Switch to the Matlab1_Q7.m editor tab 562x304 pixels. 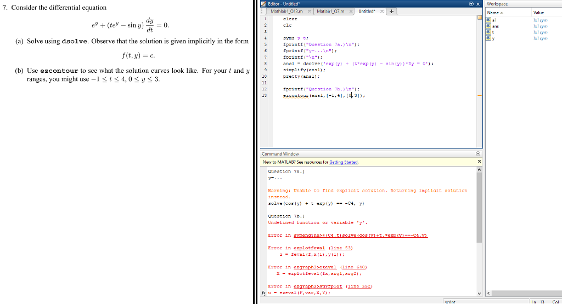(330, 11)
